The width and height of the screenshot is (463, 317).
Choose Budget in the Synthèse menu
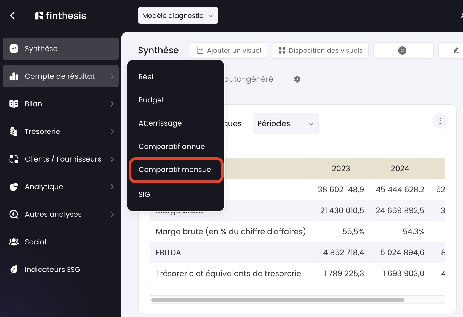click(151, 100)
